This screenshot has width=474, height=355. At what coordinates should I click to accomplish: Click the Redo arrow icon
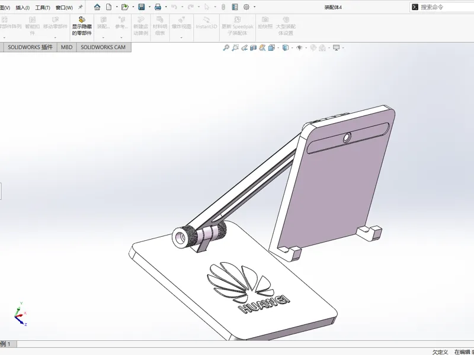point(190,7)
